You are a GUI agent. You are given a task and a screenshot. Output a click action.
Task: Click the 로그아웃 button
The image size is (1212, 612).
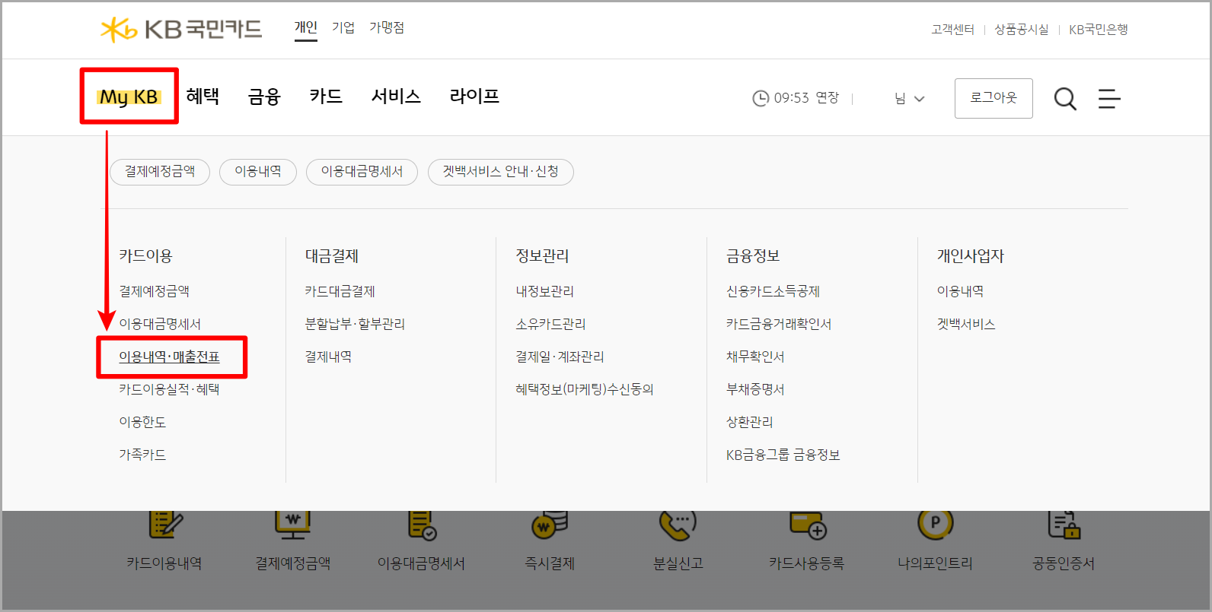994,98
